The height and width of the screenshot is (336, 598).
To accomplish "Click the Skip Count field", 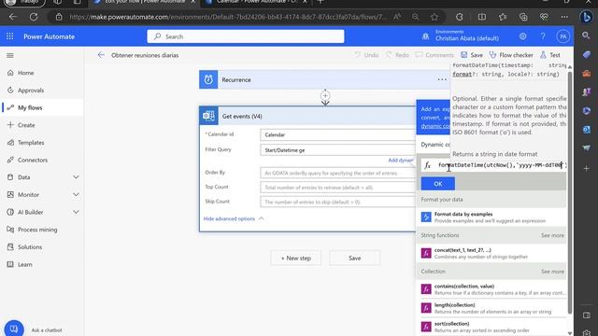I will 338,202.
